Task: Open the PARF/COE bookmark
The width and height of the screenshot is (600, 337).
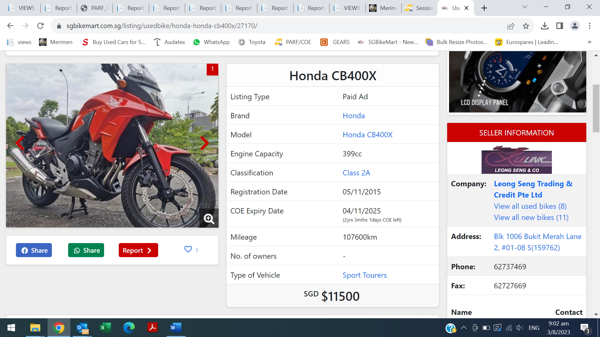Action: click(293, 42)
